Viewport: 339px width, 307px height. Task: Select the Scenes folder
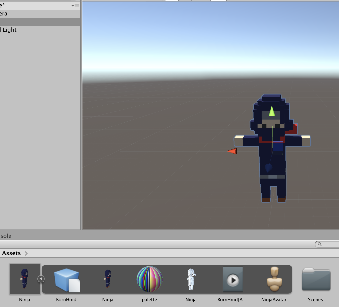click(x=316, y=279)
